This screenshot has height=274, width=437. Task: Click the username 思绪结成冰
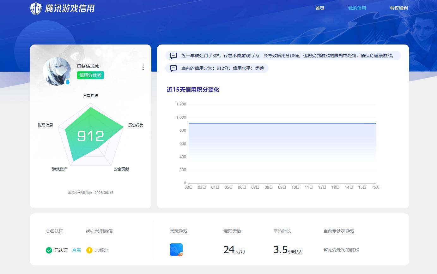[x=88, y=66]
